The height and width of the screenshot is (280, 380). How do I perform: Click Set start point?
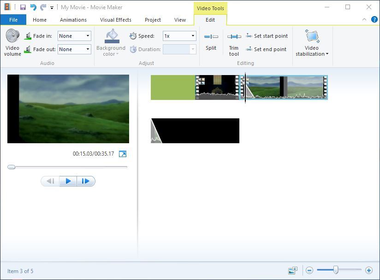pyautogui.click(x=267, y=36)
